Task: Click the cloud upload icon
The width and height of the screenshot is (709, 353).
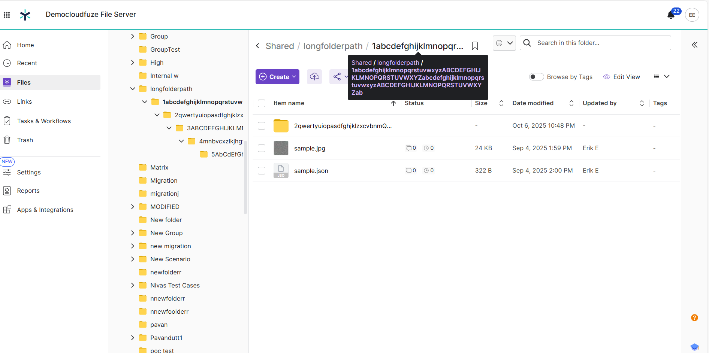Action: 314,77
